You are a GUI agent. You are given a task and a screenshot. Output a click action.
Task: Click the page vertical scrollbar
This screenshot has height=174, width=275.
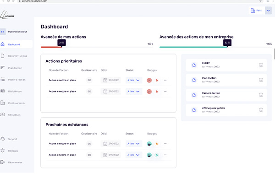[x=274, y=54]
